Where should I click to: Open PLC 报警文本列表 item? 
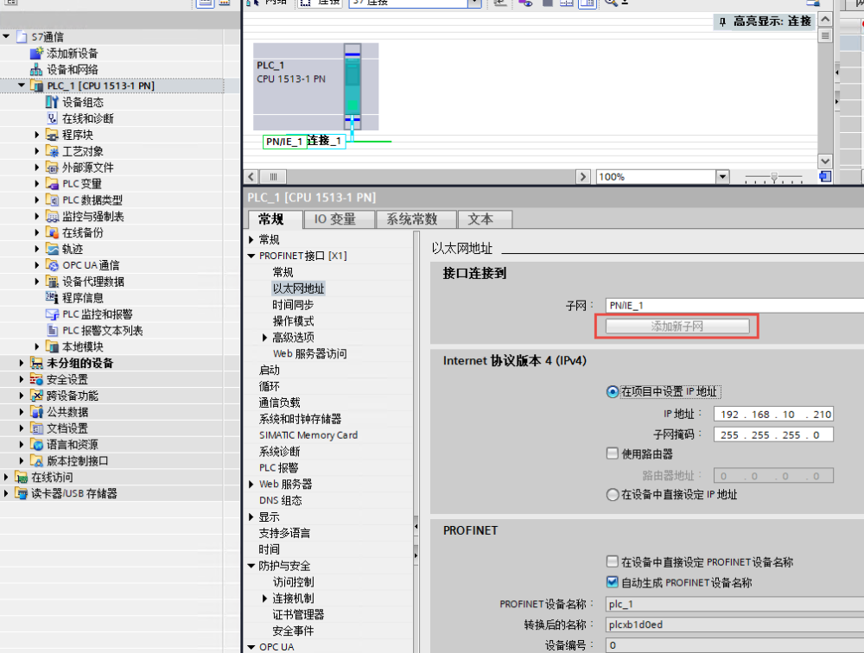click(102, 331)
